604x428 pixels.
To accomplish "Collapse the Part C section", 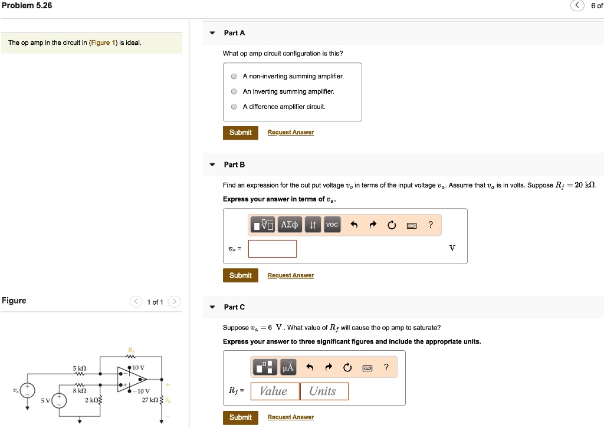I will (x=212, y=307).
